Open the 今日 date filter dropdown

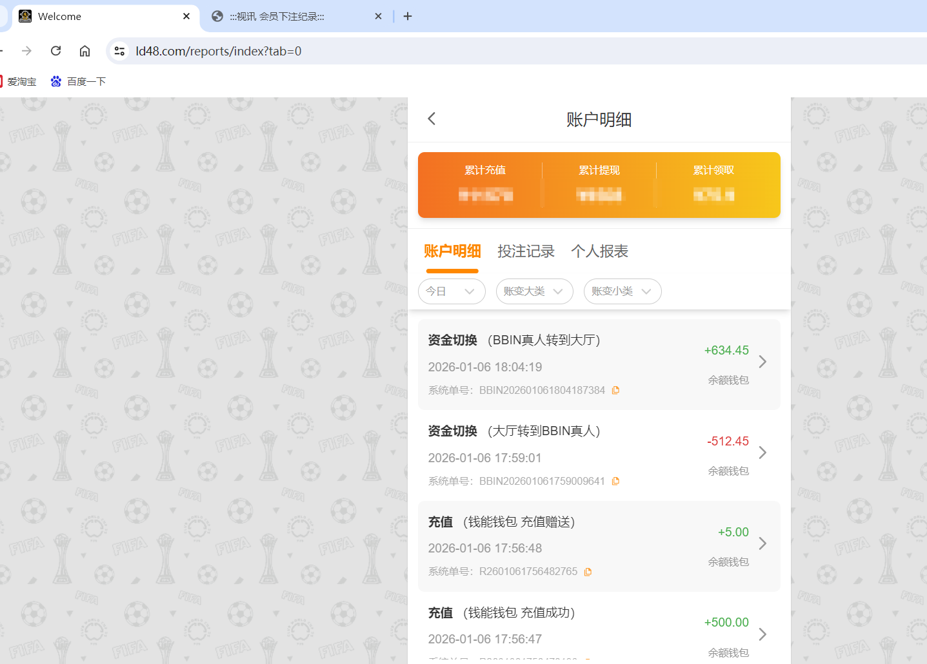[x=452, y=291]
